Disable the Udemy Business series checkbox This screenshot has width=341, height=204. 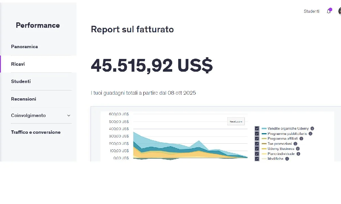tap(257, 149)
